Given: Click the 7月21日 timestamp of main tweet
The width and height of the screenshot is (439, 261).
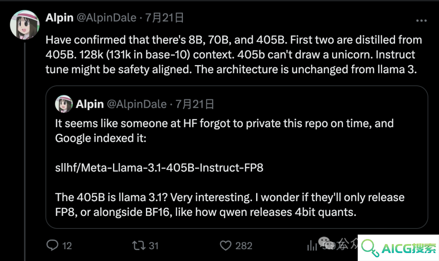Looking at the screenshot, I should (x=164, y=17).
